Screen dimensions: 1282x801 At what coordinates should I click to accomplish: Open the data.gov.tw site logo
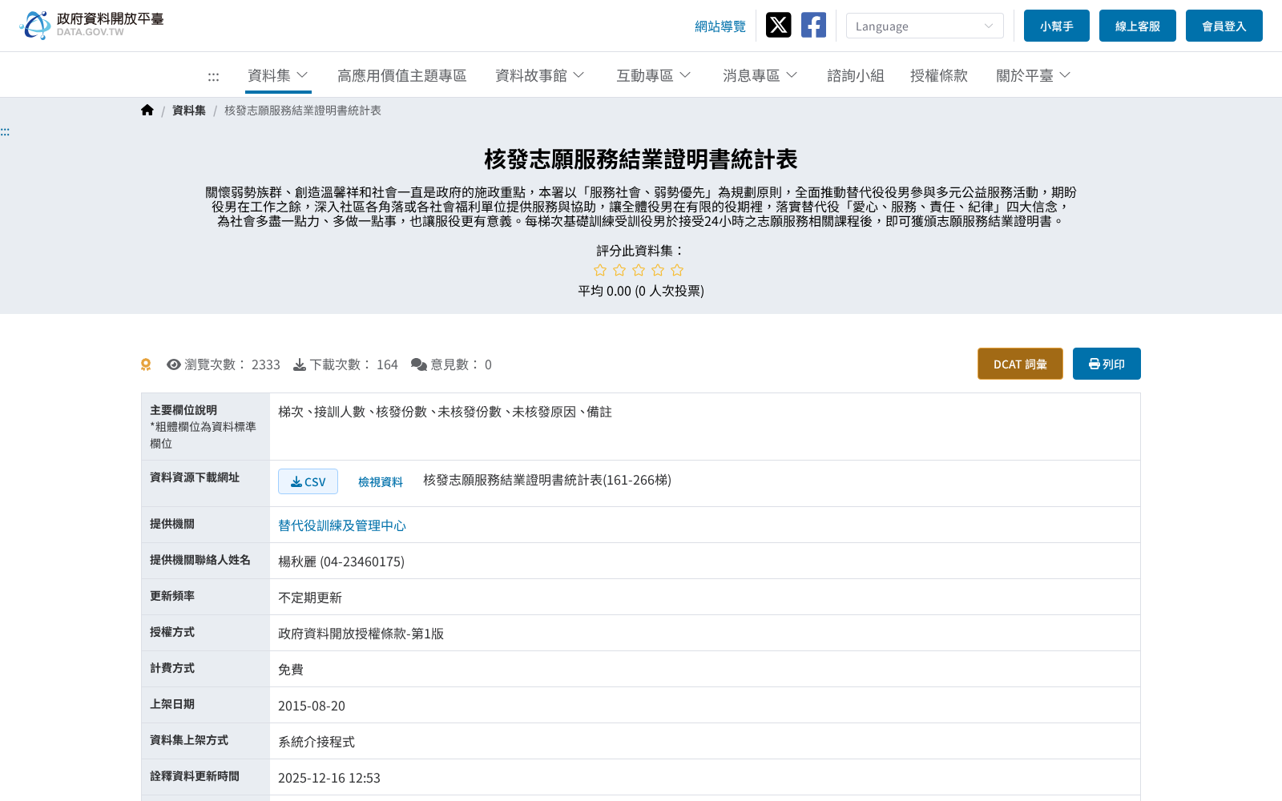pos(91,25)
